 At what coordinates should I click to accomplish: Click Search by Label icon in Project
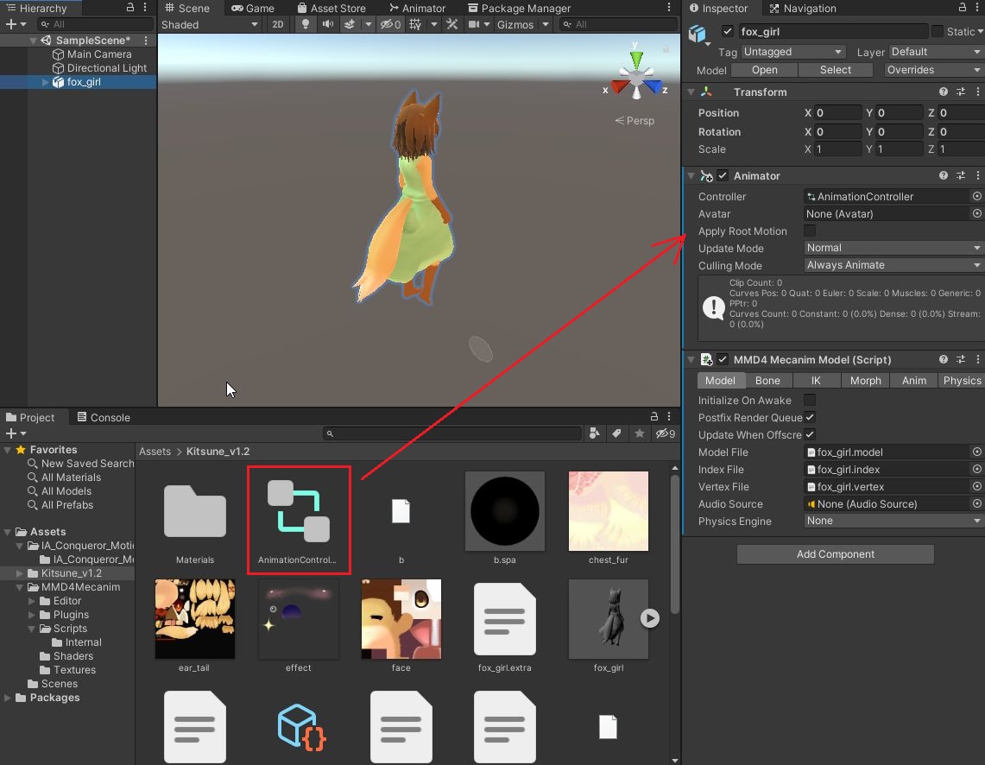point(617,433)
